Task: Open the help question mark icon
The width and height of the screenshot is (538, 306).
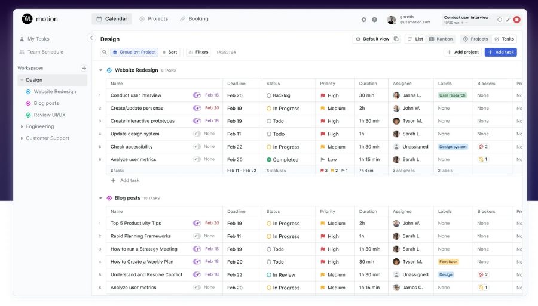Action: (374, 20)
